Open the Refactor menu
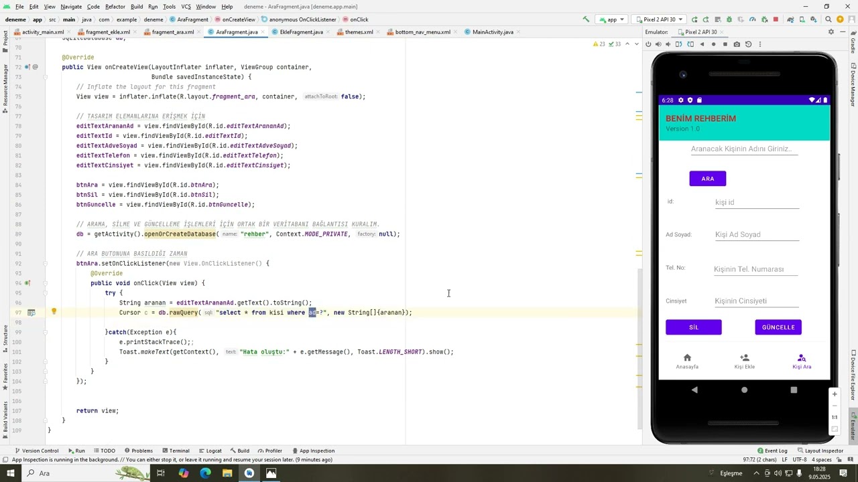 [x=115, y=7]
